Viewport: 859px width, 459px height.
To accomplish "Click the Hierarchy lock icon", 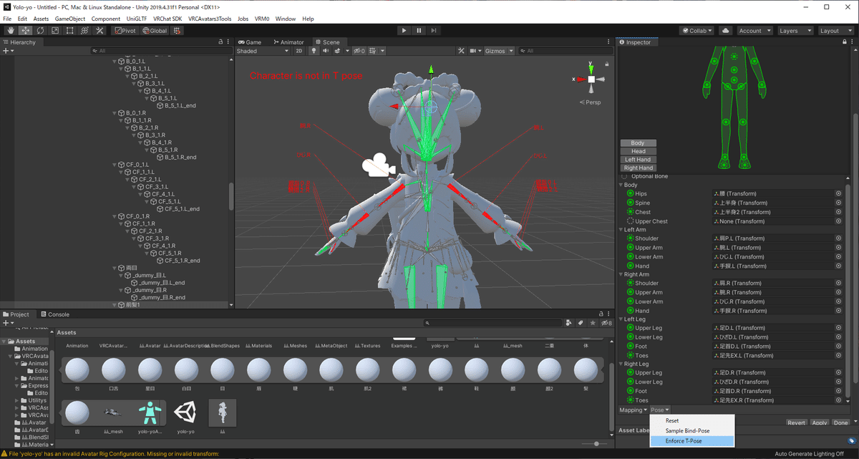I will point(220,42).
